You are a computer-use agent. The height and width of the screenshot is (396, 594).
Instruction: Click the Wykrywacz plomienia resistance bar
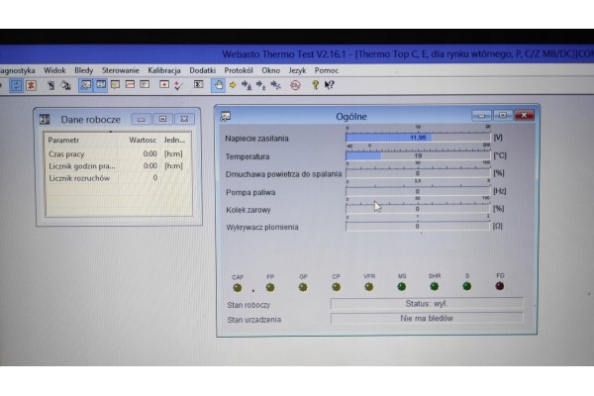click(x=418, y=227)
